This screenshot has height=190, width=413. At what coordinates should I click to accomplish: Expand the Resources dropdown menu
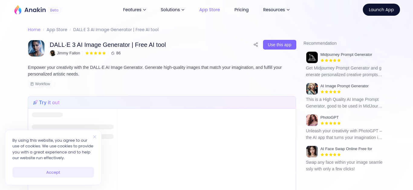tap(276, 10)
